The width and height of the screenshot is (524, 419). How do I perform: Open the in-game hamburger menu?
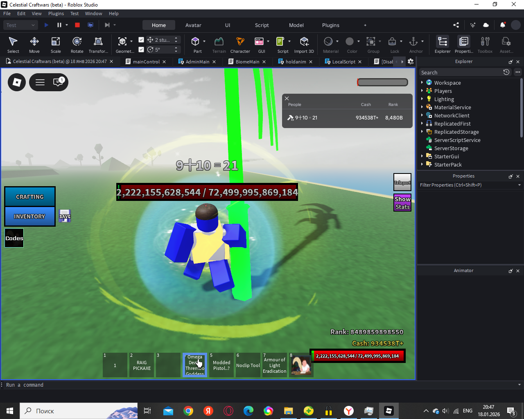tap(40, 82)
